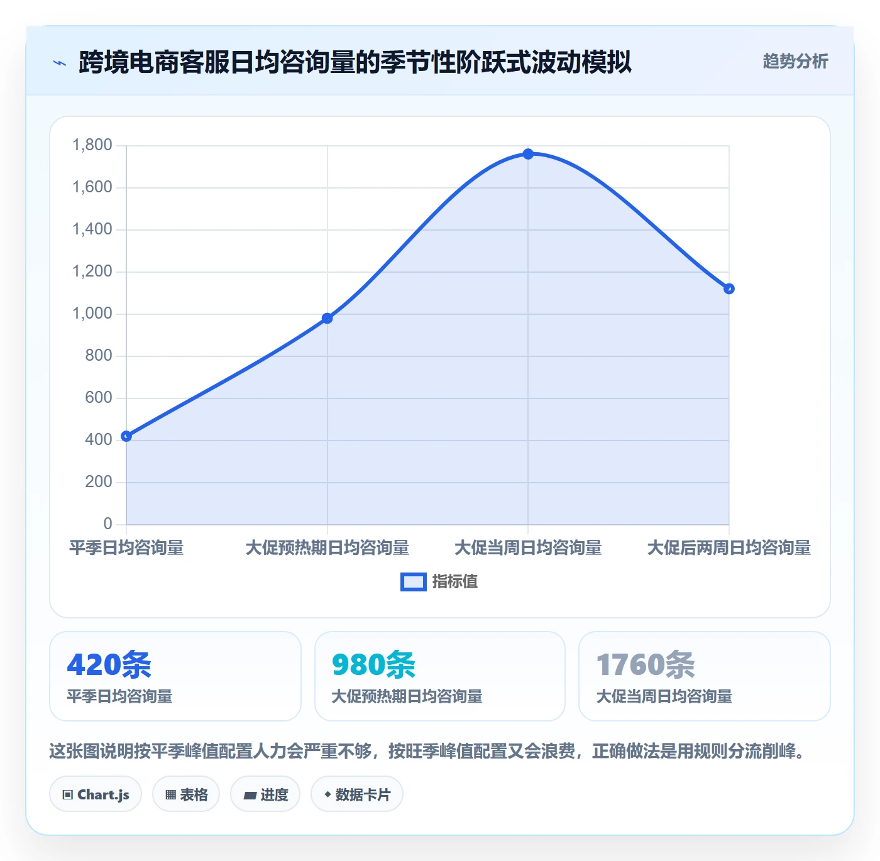Click the x-axis label 大促当周日均咨询量
The image size is (880, 861).
[x=528, y=548]
